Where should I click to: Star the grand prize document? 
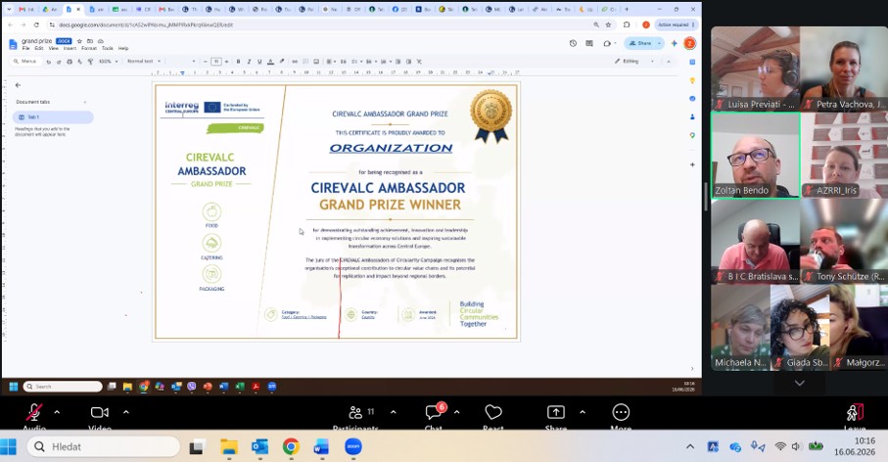[x=79, y=41]
